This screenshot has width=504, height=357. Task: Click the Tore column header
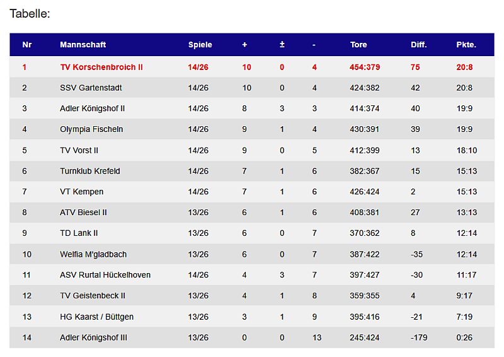pyautogui.click(x=358, y=45)
